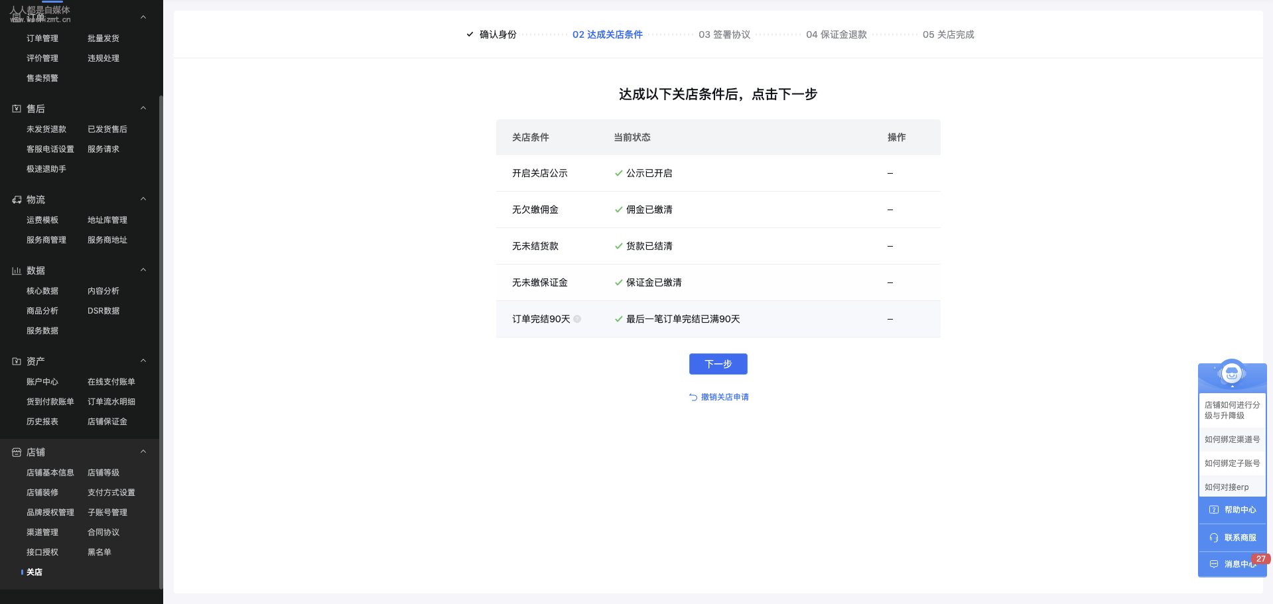
Task: Click the 物流 truck icon in sidebar
Action: pos(17,200)
